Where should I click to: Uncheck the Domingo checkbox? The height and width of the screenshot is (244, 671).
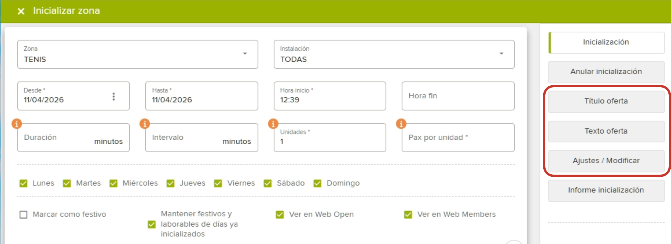[318, 183]
